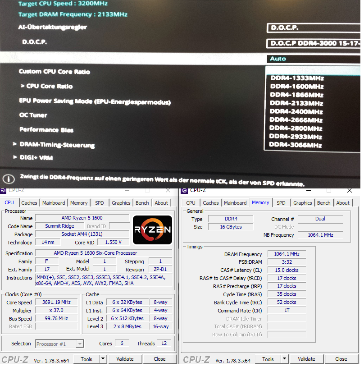Switch to CPU tab in right CPU-Z
Image resolution: width=364 pixels, height=367 pixels.
point(191,203)
